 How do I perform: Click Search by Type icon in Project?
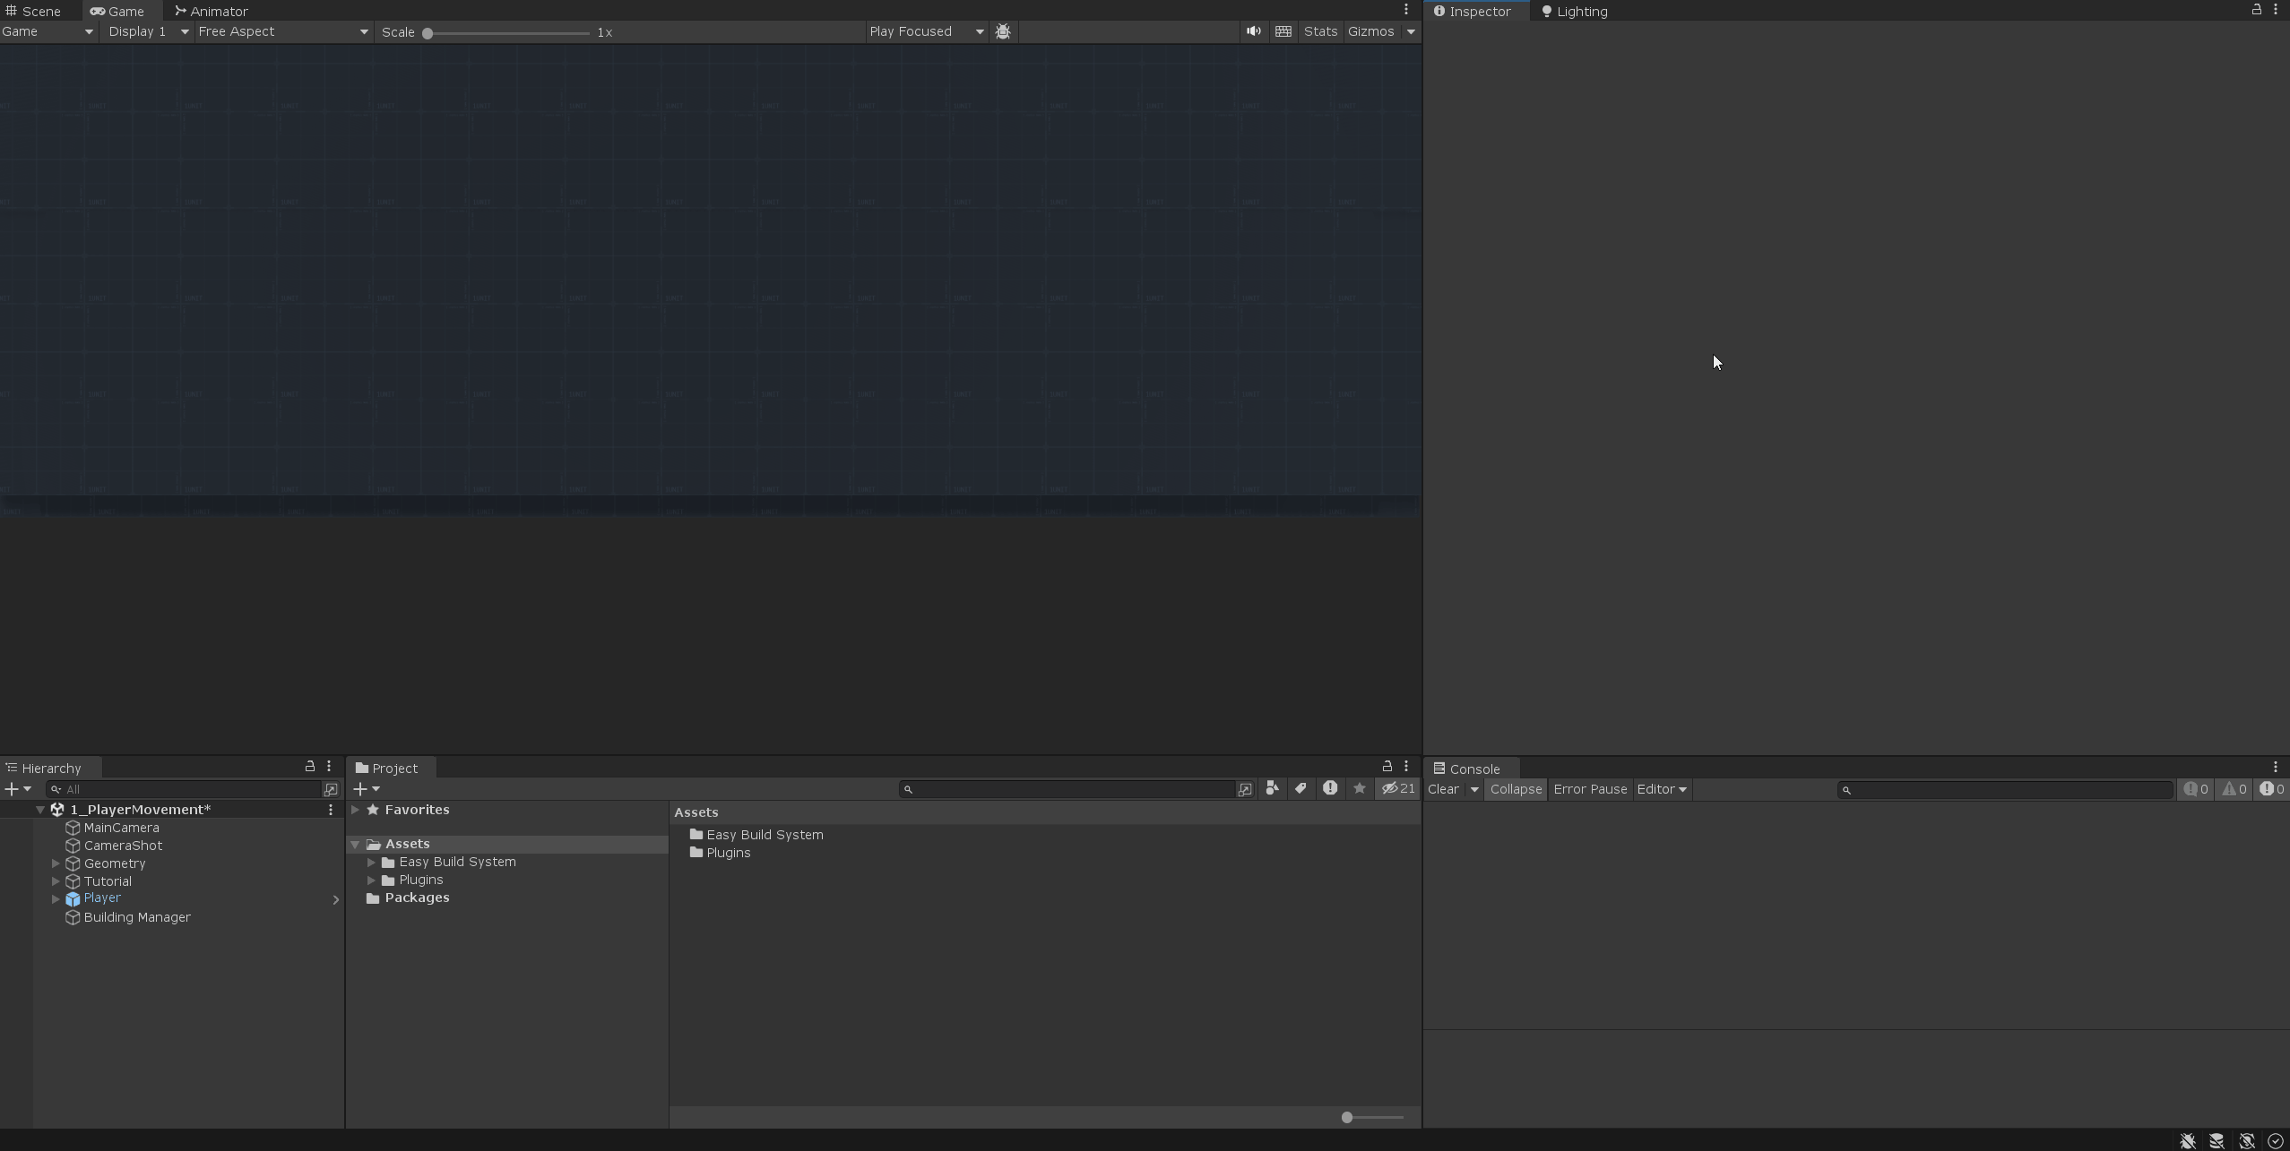tap(1272, 789)
